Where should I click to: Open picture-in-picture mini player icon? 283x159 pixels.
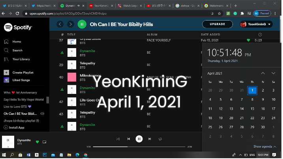44,142
